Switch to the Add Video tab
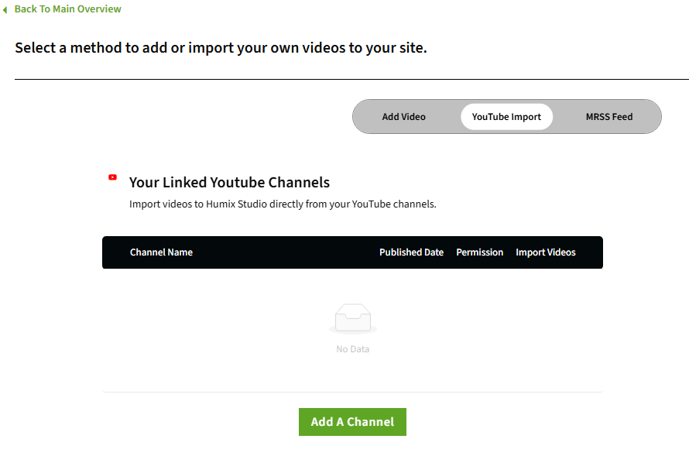This screenshot has height=463, width=689. [403, 117]
